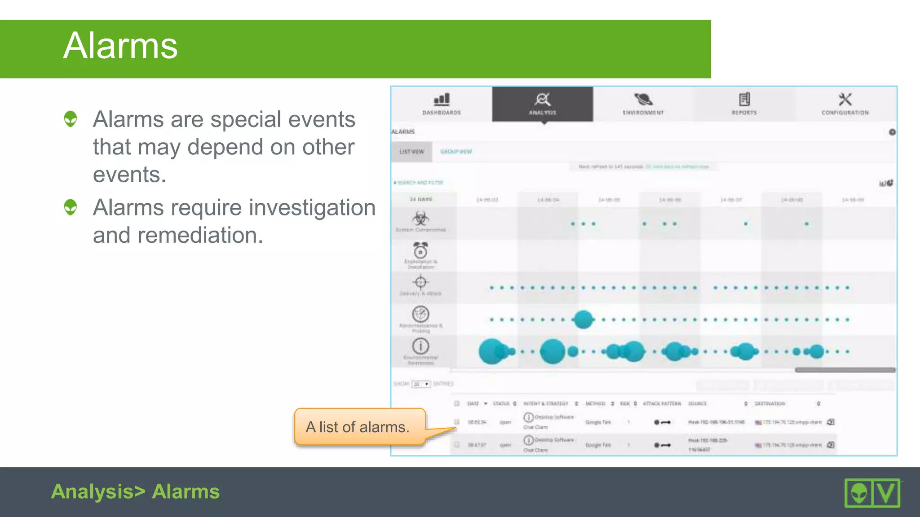
Task: Switch to Group View tab
Action: 456,152
